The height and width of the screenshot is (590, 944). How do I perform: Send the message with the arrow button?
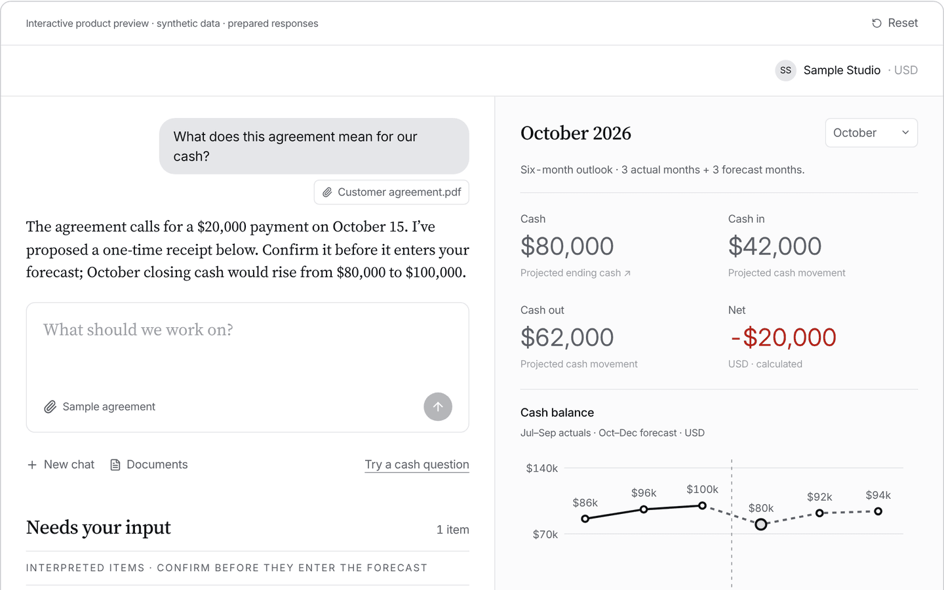438,406
